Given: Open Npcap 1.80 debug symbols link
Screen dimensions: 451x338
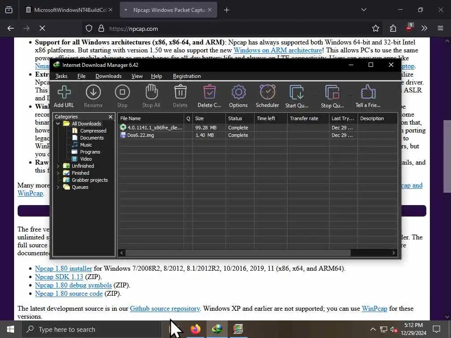Looking at the screenshot, I should pyautogui.click(x=74, y=285).
